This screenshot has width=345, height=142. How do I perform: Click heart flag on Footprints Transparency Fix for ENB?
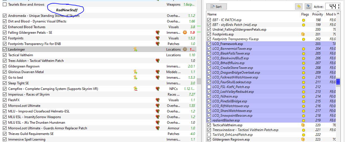coord(158,44)
